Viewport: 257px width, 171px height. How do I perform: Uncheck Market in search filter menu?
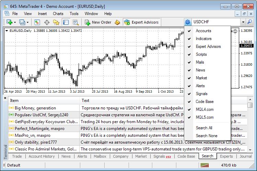tap(207, 78)
